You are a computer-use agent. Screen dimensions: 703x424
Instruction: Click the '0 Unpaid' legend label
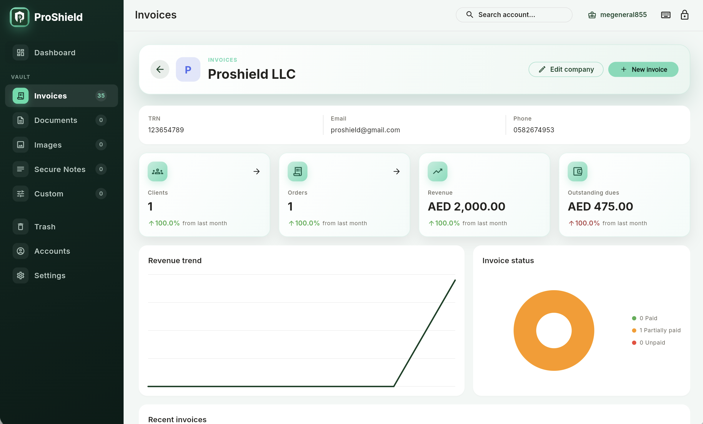click(x=652, y=343)
